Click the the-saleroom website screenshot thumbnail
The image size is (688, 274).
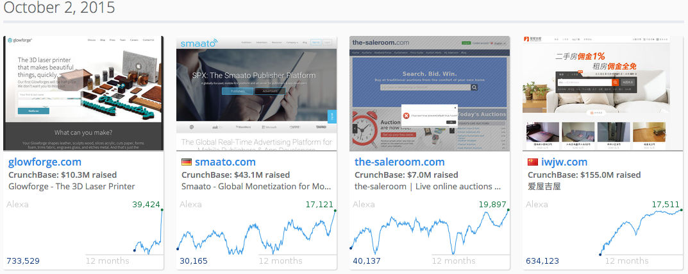tap(430, 93)
